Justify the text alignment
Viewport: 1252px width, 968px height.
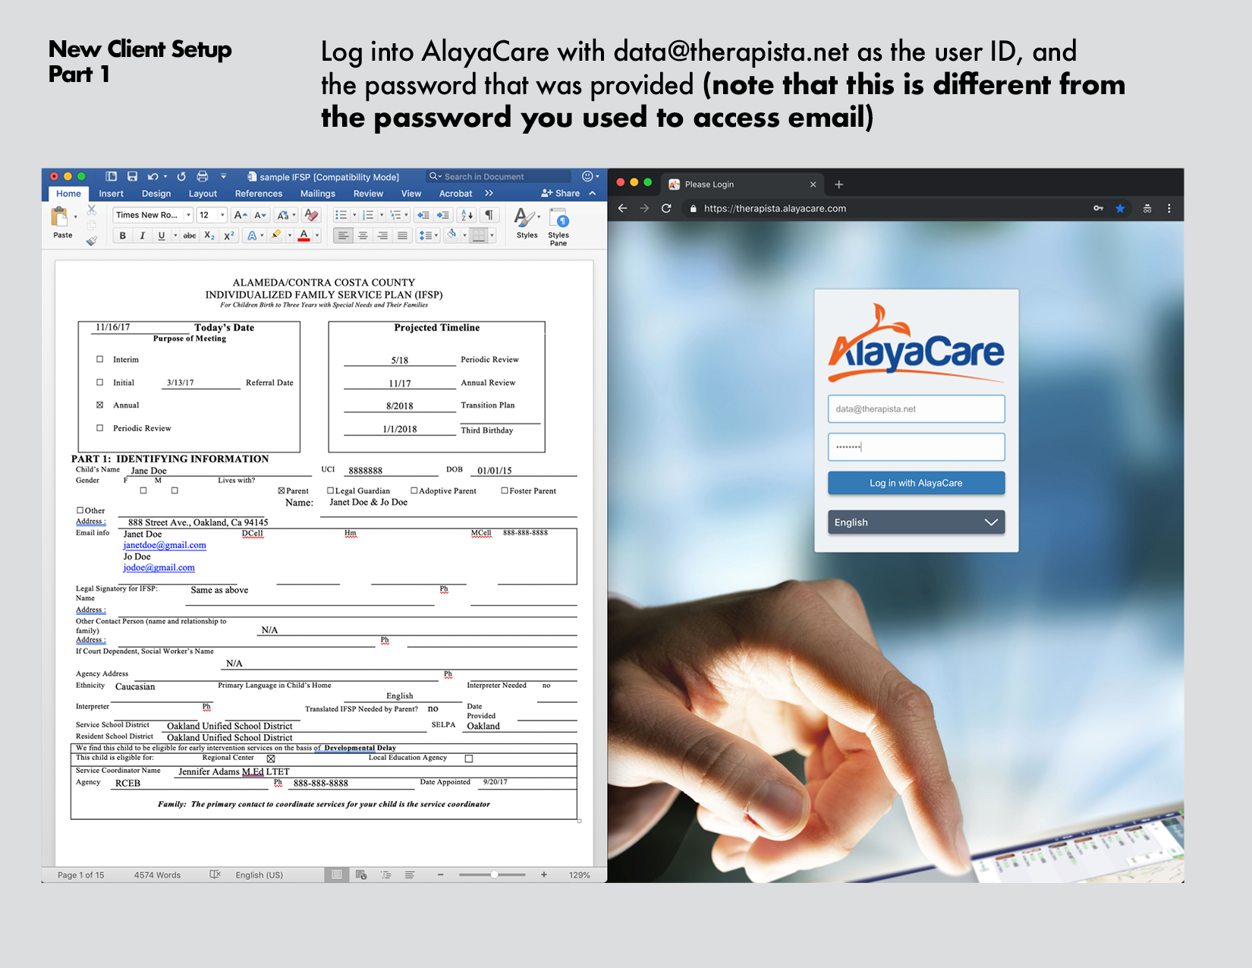(403, 235)
